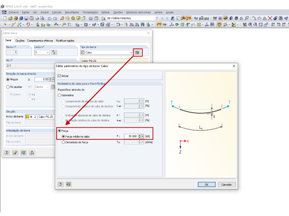Select Indinação absoluta de cabo de destino
The width and height of the screenshot is (289, 216).
coord(63,115)
